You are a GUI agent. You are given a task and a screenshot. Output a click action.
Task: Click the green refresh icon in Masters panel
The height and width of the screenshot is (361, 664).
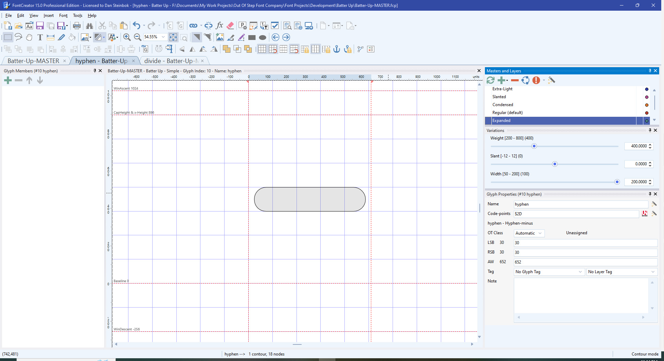click(490, 80)
